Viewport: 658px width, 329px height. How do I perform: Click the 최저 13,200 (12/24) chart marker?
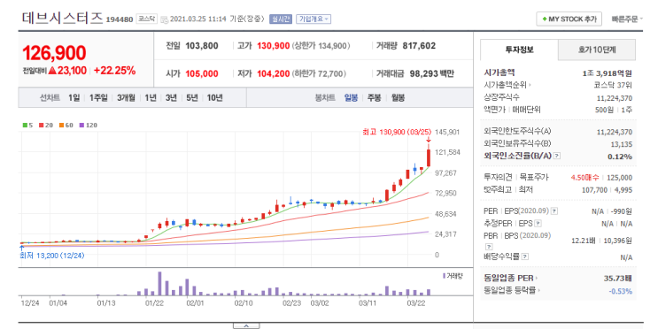pos(51,256)
